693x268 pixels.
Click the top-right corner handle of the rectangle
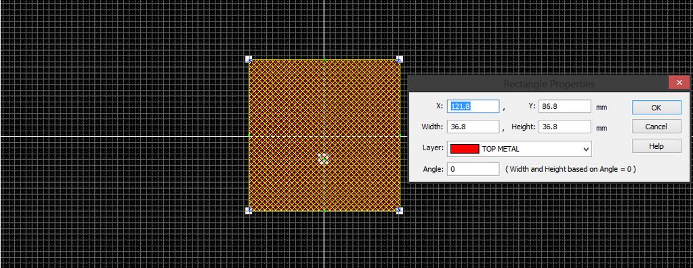click(x=400, y=59)
